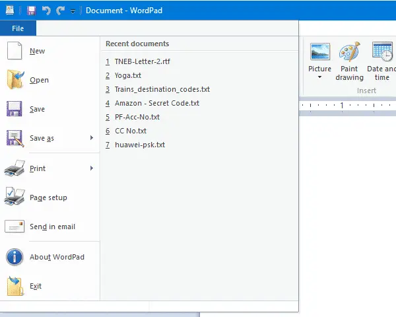
Task: Choose Save from the File menu
Action: (x=51, y=109)
